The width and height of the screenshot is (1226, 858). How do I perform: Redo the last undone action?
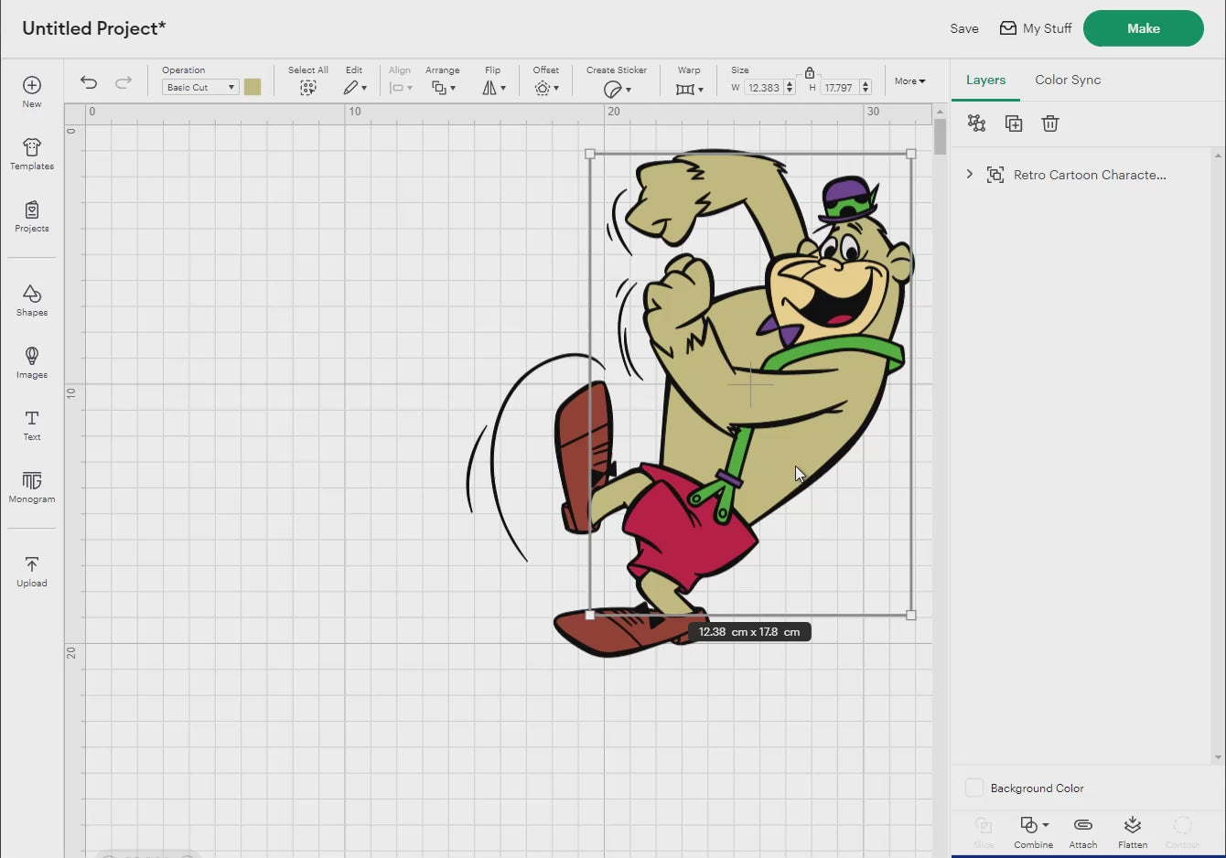(124, 82)
